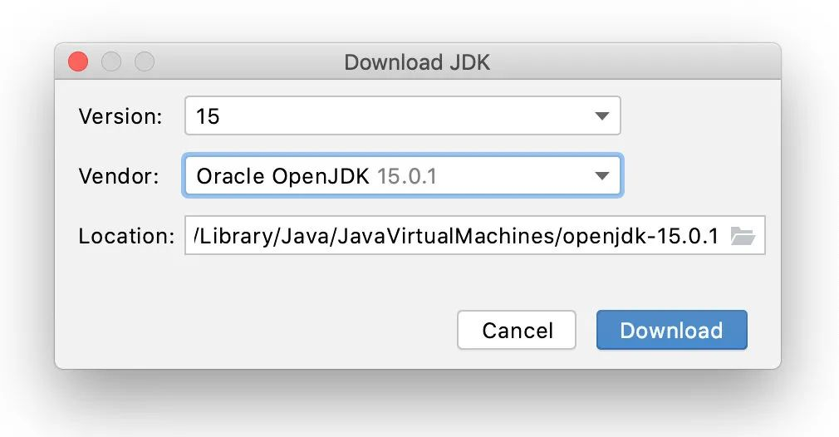Place cursor on openjdk-15.0.1 in path
Viewport: 839px width, 437px height.
[640, 236]
